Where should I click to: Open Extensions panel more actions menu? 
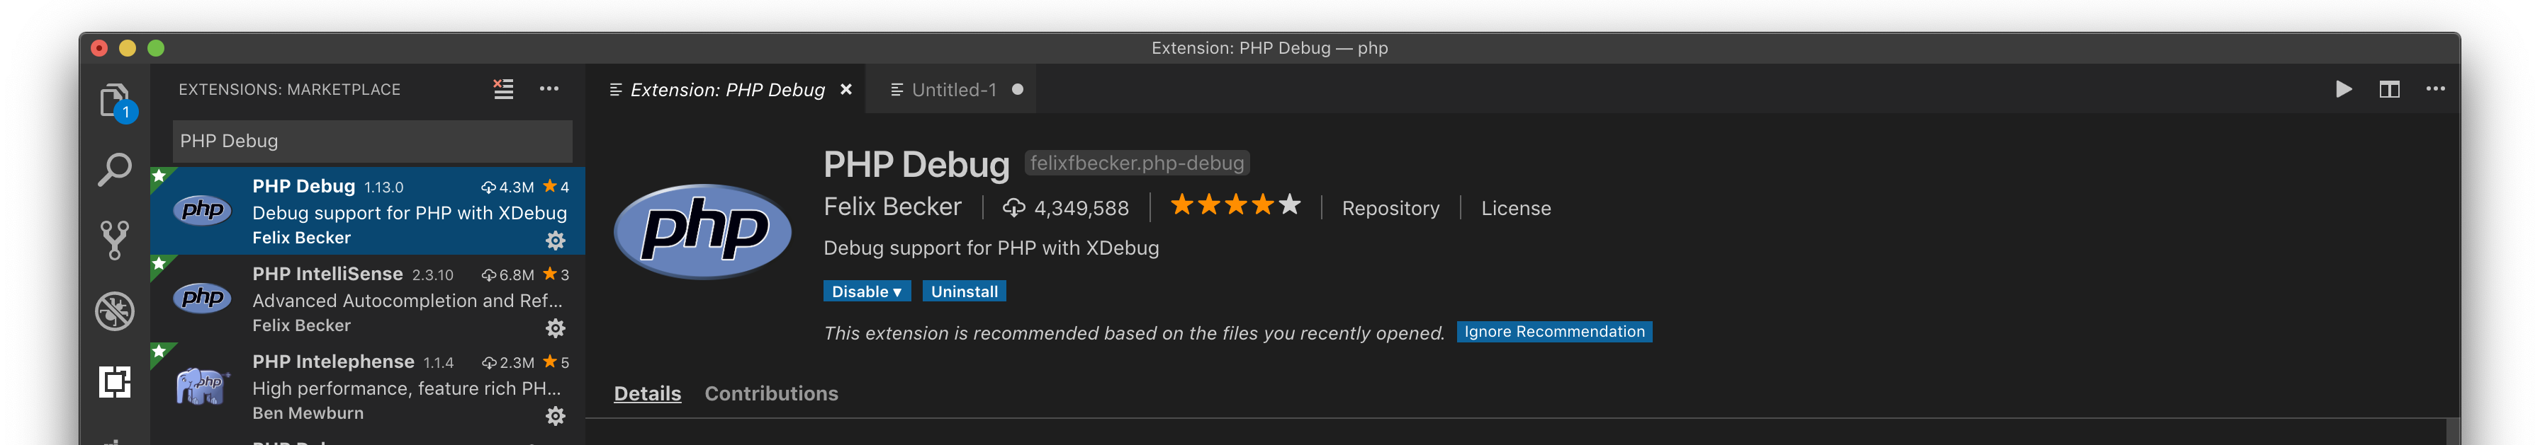pyautogui.click(x=549, y=90)
